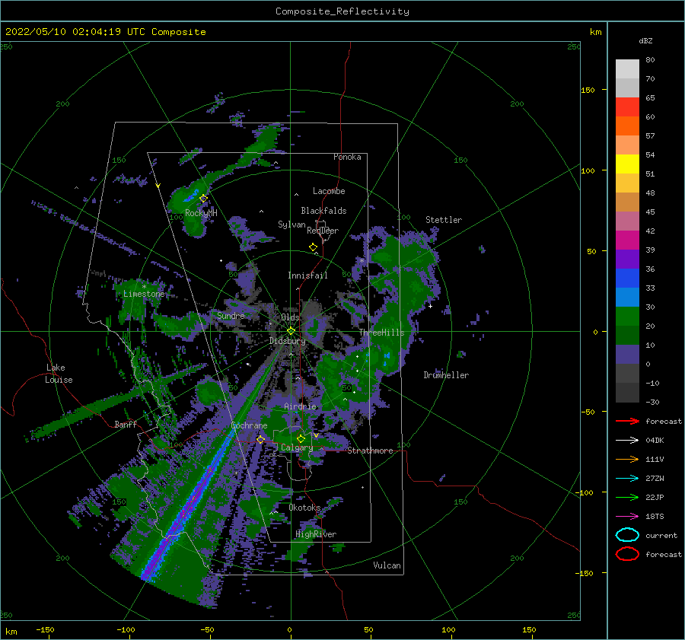685x640 pixels.
Task: Click the yellow diamond marker beside RockyMH
Action: coord(203,199)
